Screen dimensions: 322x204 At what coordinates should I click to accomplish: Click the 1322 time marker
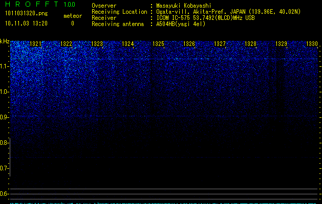pos(66,44)
